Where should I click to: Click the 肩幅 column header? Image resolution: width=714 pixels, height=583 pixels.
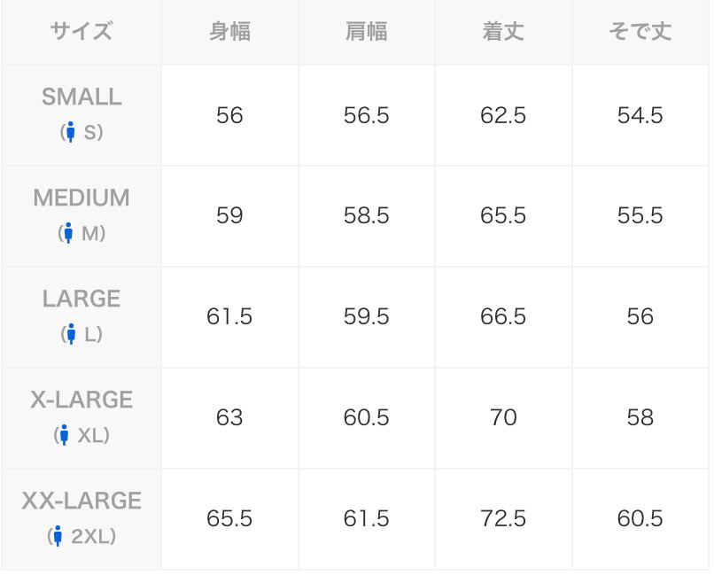pos(366,33)
